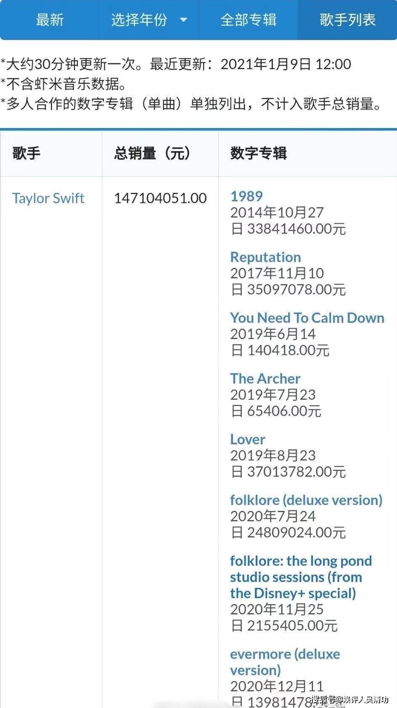The image size is (397, 708).
Task: Open the 1989 album link
Action: (246, 196)
